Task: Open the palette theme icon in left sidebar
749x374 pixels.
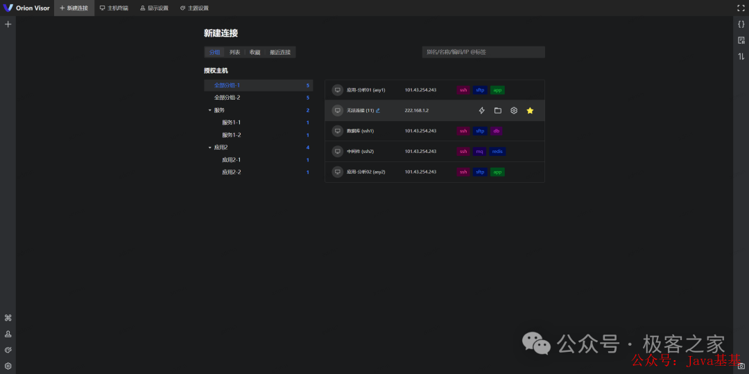Action: [8, 350]
